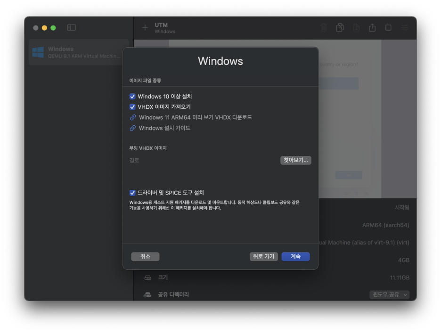Viewport: 441px width, 333px height.
Task: Uncheck Windows 10 이상 설치 checkbox
Action: 132,97
